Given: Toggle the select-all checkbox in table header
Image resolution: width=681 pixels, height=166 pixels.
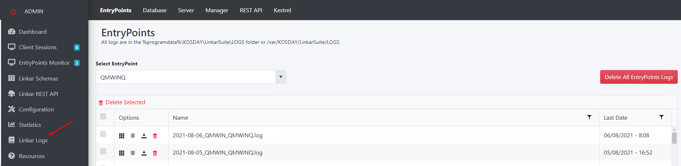Looking at the screenshot, I should 103,116.
